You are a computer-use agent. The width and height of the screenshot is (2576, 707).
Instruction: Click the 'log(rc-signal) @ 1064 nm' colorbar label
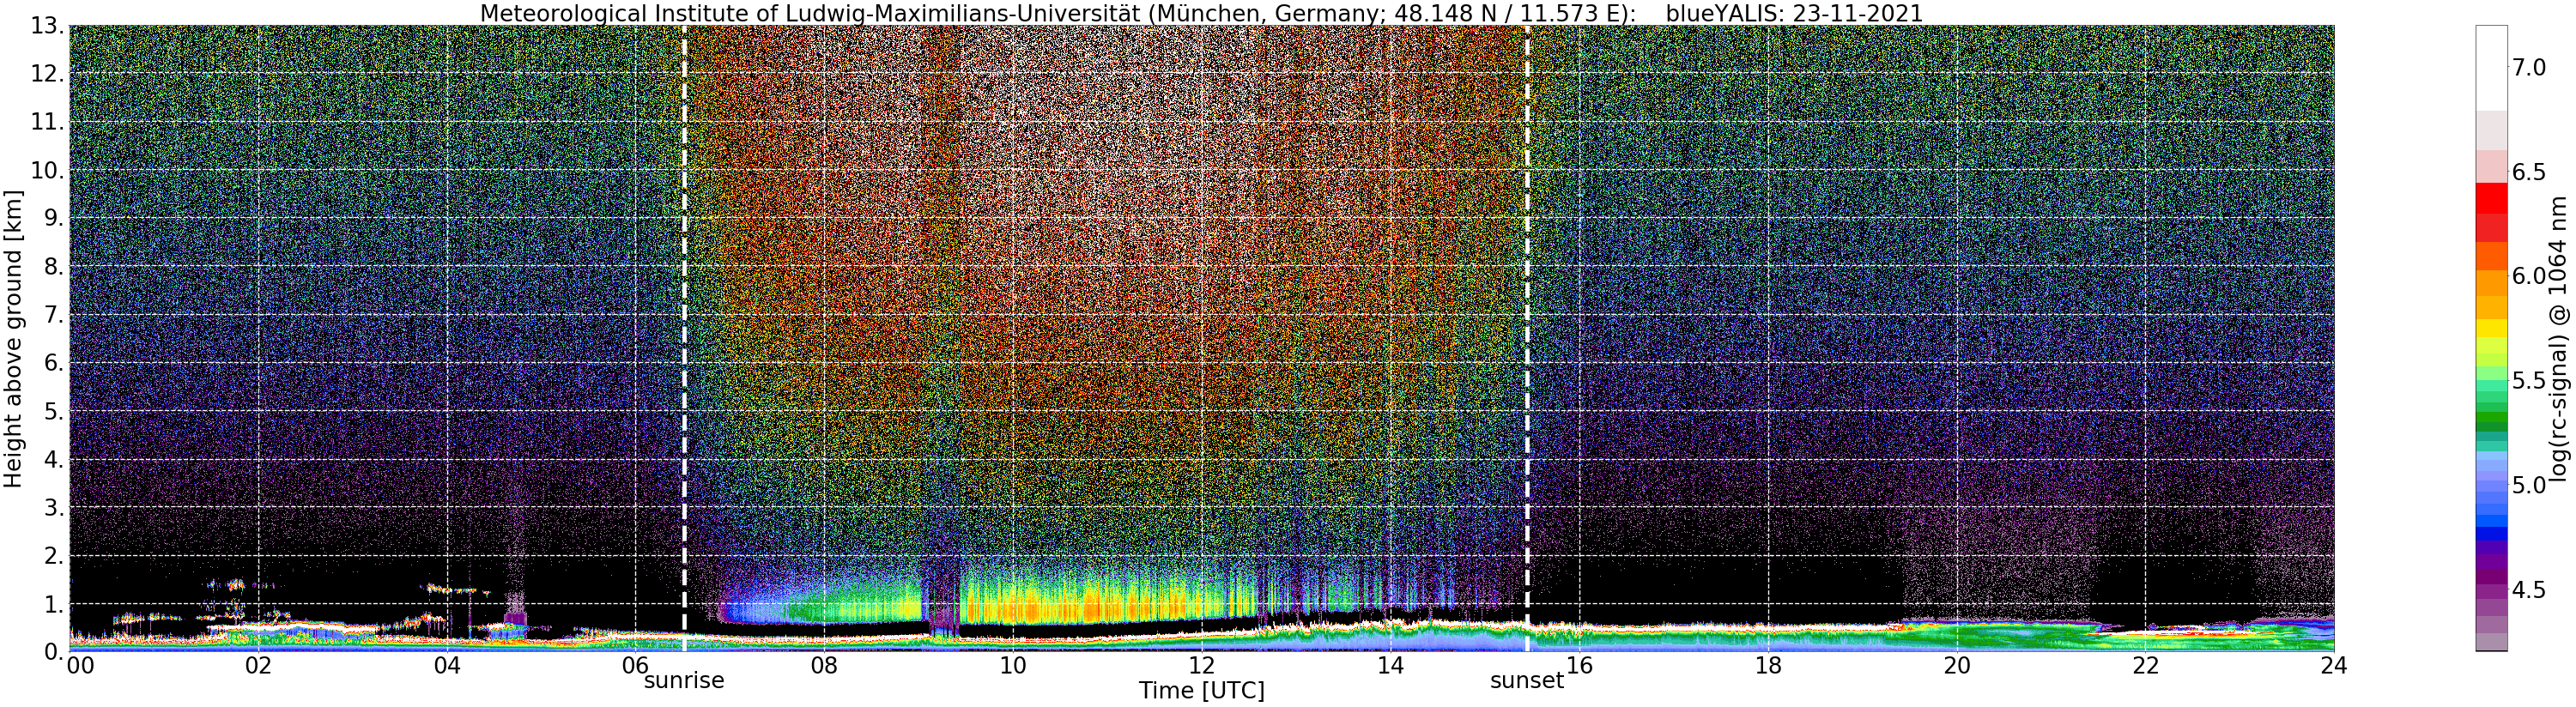[x=2559, y=338]
